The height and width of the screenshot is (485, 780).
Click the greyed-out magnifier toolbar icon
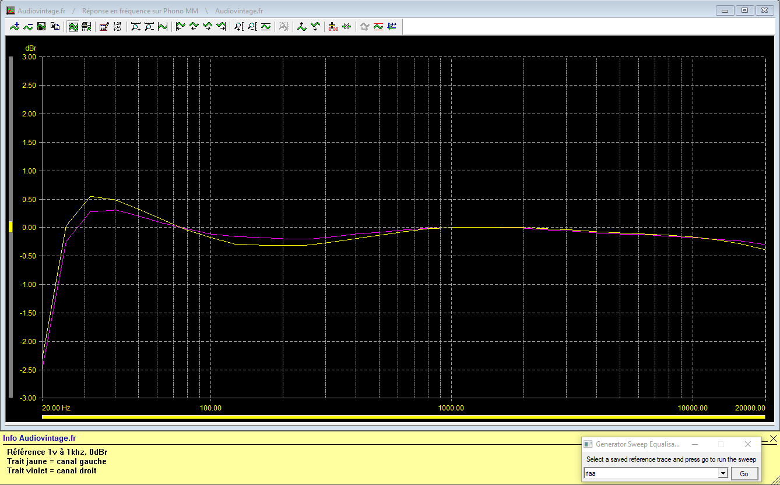tap(284, 26)
